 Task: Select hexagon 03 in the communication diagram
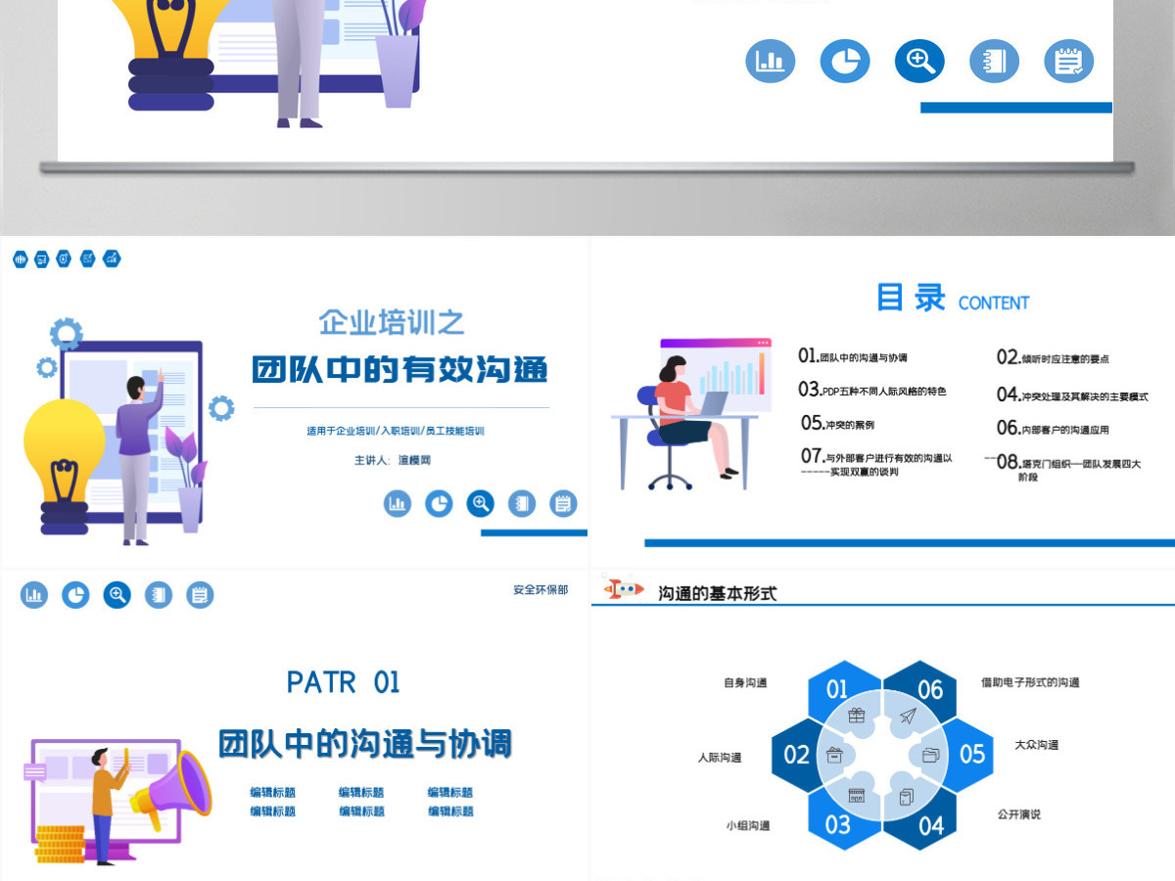tap(838, 823)
